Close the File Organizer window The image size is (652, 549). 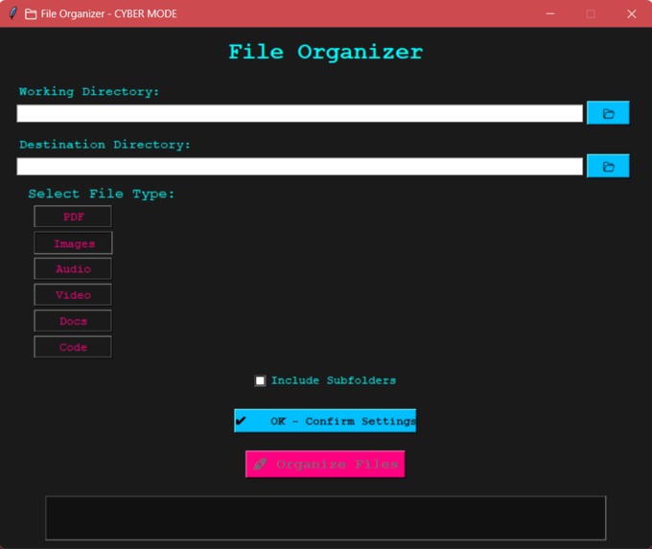pyautogui.click(x=631, y=13)
